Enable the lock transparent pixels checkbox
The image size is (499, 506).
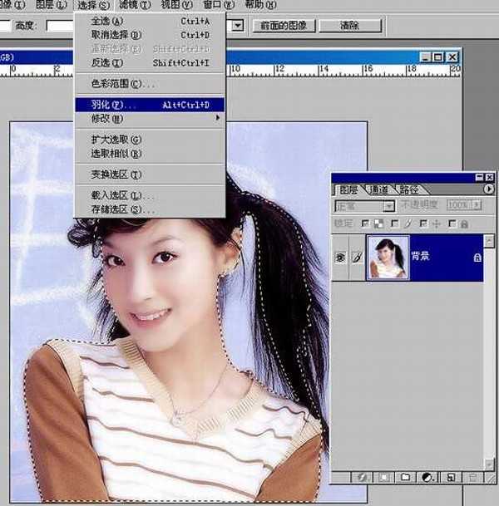tap(364, 224)
